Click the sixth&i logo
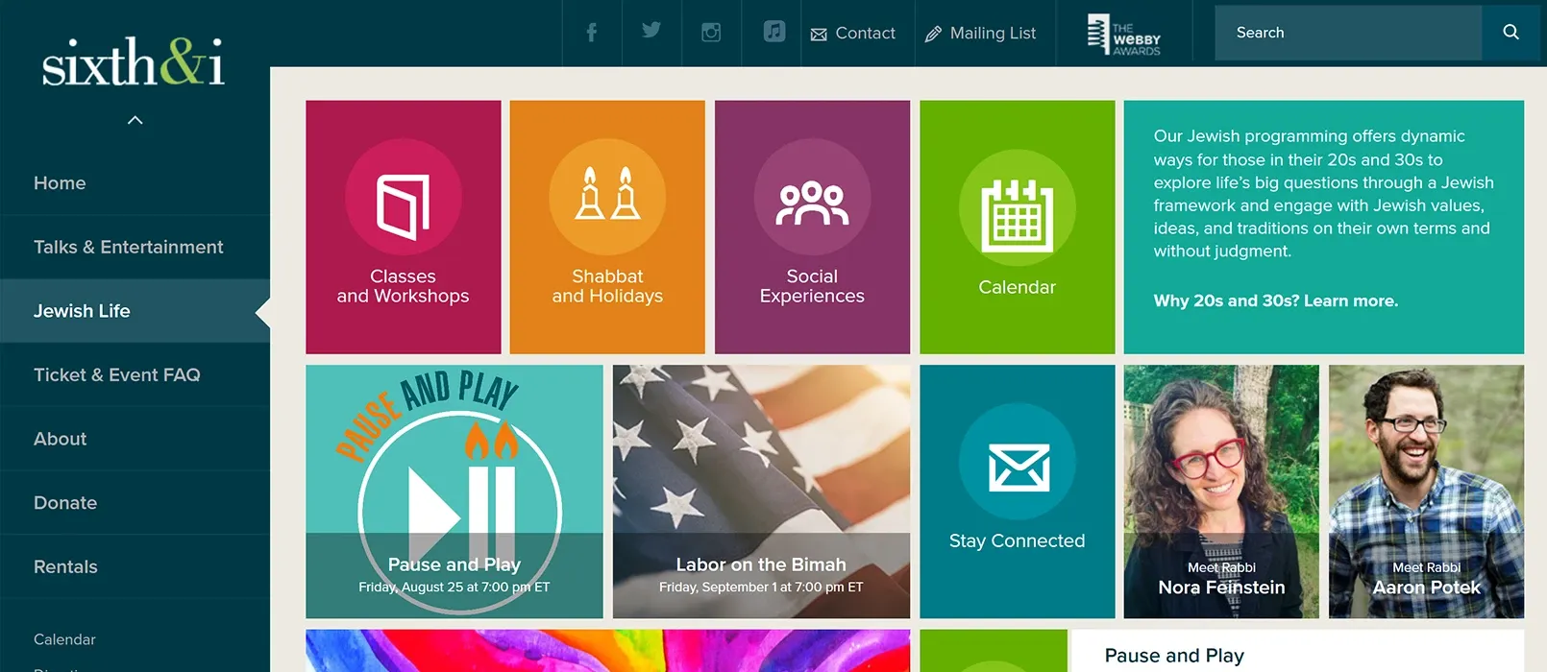 (134, 61)
